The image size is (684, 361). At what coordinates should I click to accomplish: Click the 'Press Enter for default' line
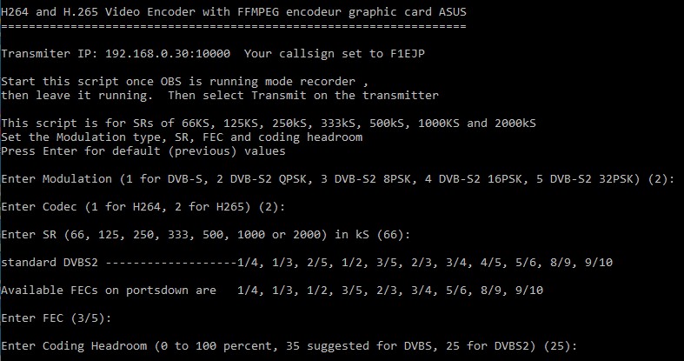coord(143,151)
